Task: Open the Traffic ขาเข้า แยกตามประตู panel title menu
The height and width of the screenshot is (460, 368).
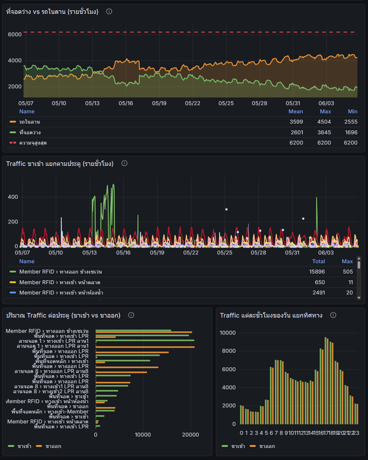Action: 60,163
